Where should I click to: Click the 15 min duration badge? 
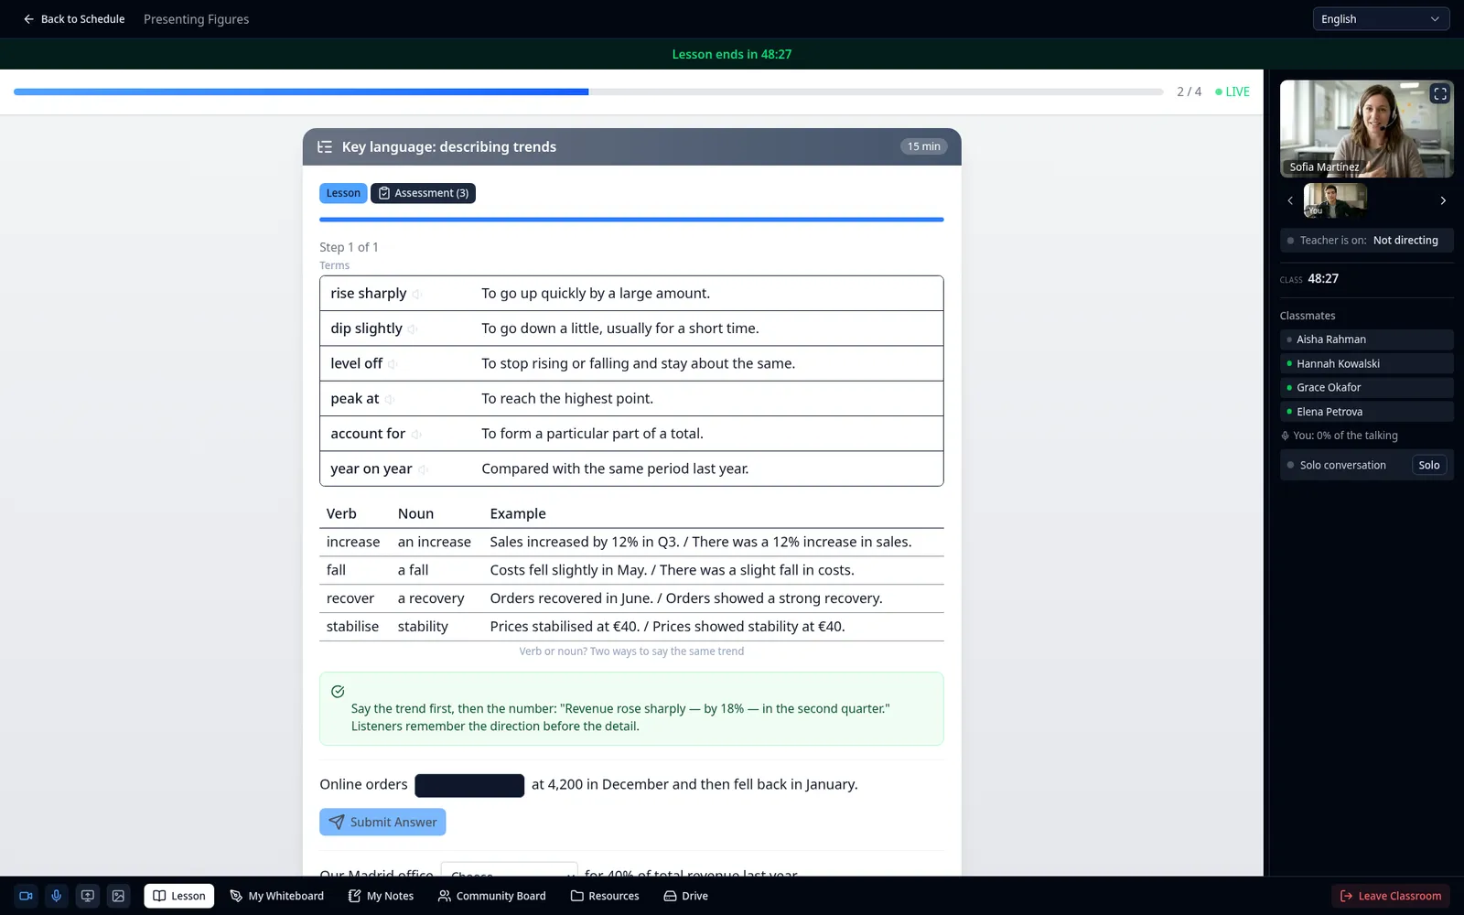pyautogui.click(x=924, y=146)
